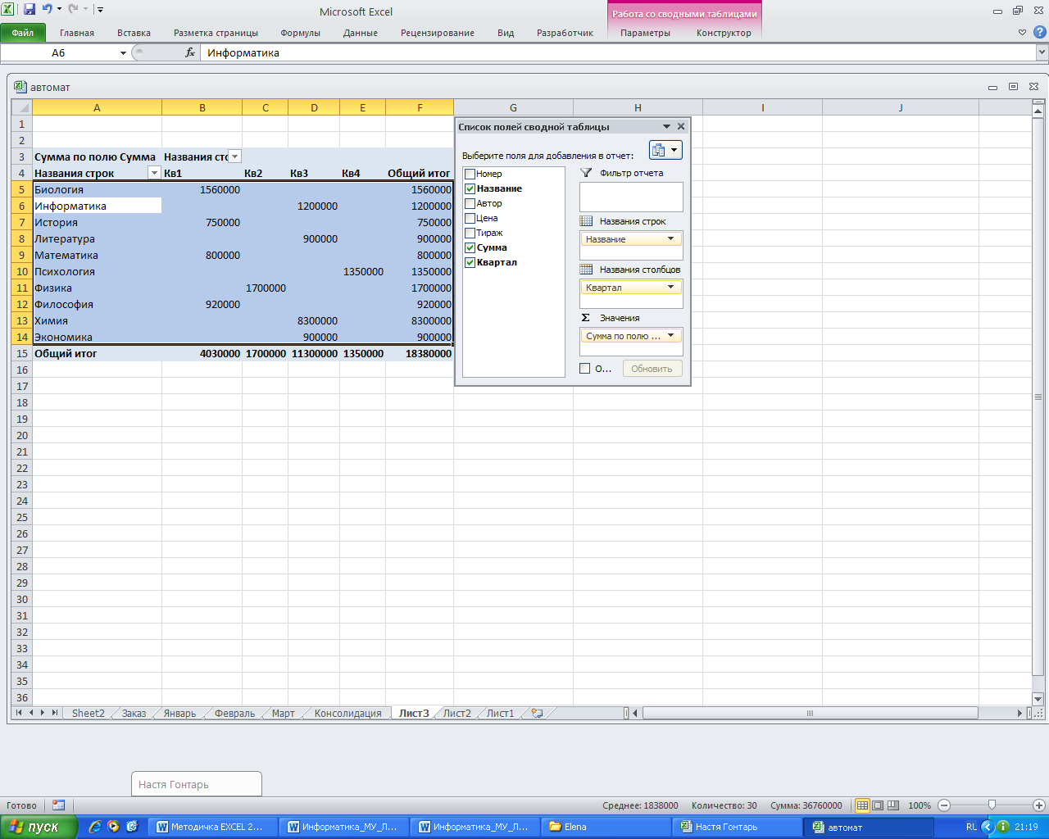Open the column labels filter dropdown in B3
This screenshot has width=1049, height=839.
(234, 156)
